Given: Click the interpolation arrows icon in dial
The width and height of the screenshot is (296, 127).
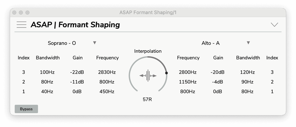Looking at the screenshot, I should [x=148, y=76].
